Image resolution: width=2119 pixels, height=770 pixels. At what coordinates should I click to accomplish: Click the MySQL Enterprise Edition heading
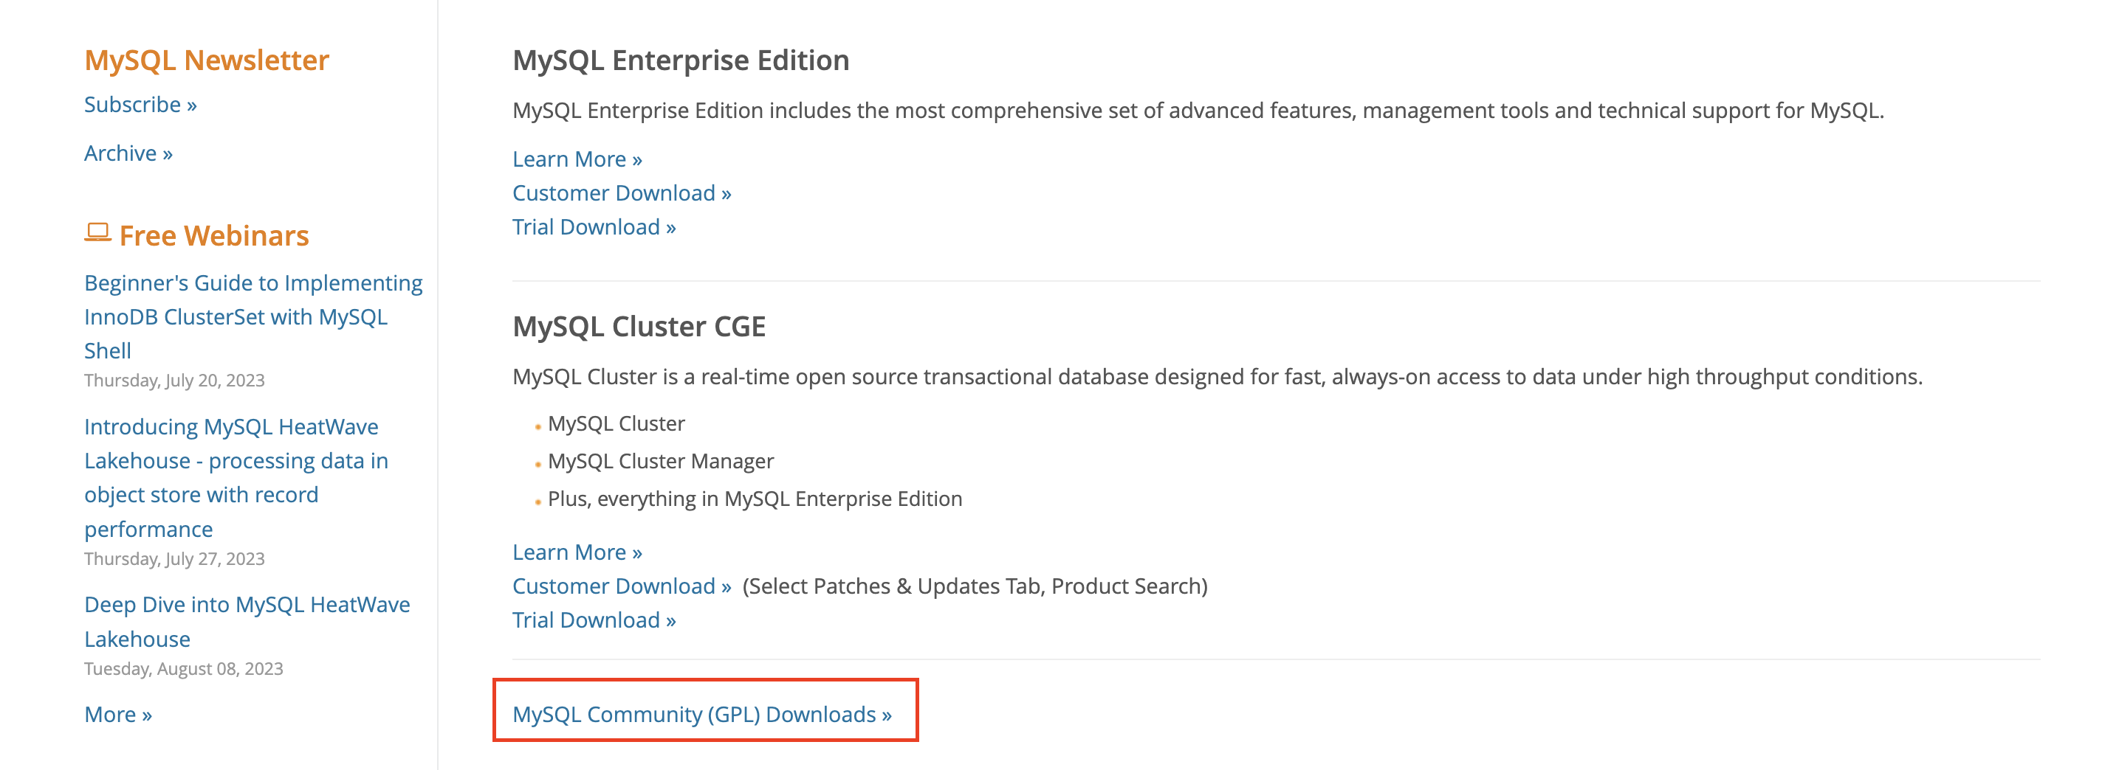[680, 60]
